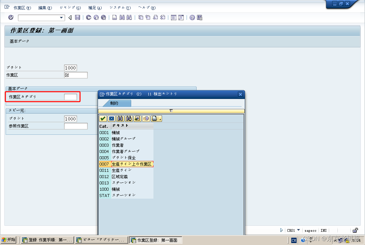Click the blue X cancel icon in popup toolbar
Image resolution: width=365 pixels, height=245 pixels.
tap(111, 118)
